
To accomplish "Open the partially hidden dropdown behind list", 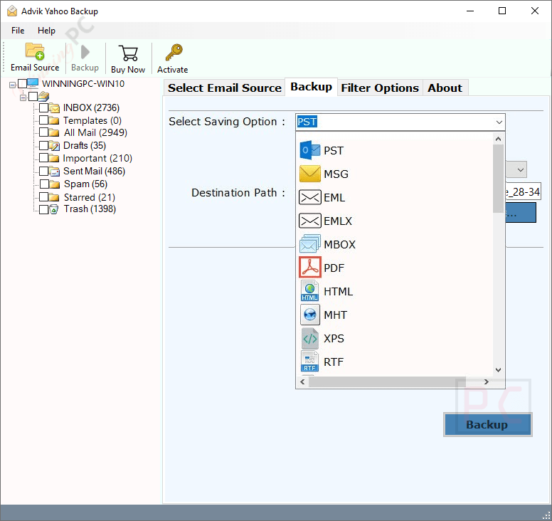I will [520, 170].
